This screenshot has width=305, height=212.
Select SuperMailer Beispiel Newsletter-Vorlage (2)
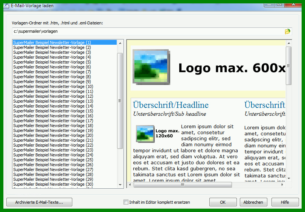pyautogui.click(x=65, y=47)
